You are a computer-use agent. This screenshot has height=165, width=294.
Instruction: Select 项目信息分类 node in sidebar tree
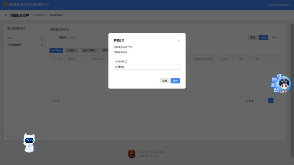pyautogui.click(x=15, y=45)
